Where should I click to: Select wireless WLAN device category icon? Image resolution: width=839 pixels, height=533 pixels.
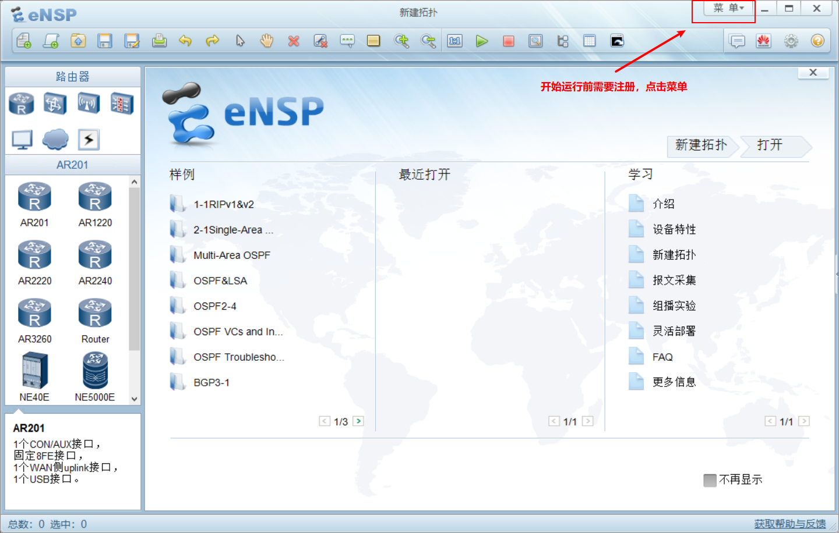[89, 104]
